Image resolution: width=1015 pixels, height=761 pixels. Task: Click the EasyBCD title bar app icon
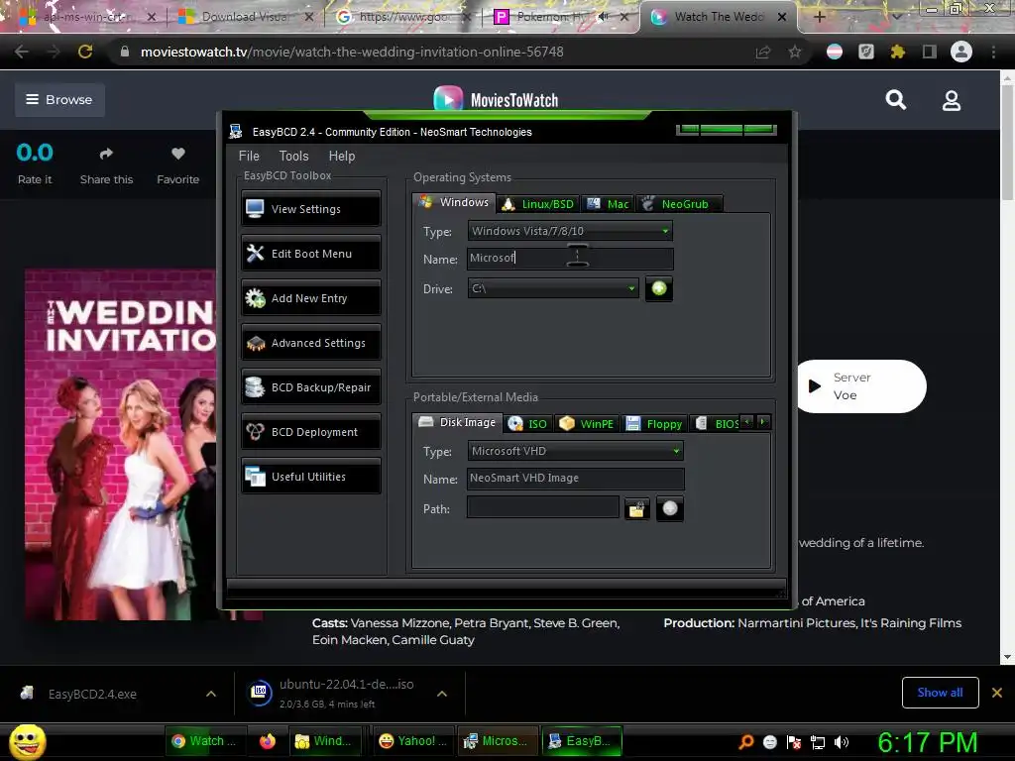236,132
